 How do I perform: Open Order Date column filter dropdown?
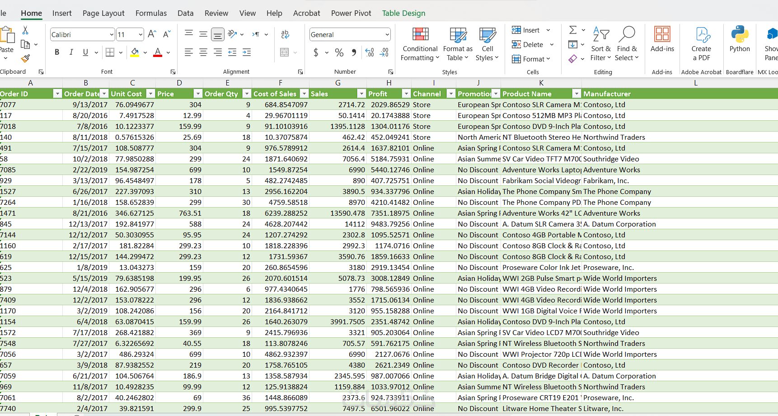(x=104, y=94)
